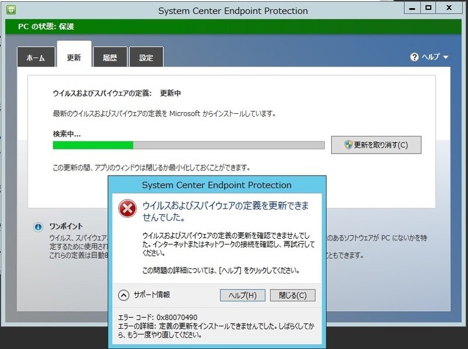468x349 pixels.
Task: Click the 閉じる(C) button in dialog
Action: click(x=292, y=295)
